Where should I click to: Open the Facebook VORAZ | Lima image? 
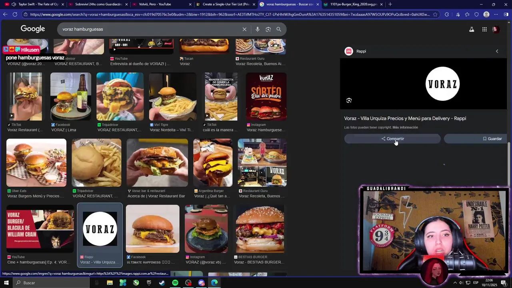click(x=71, y=97)
